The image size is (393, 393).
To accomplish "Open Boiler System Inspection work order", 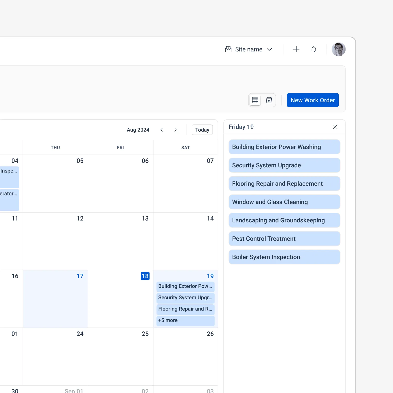I will pos(284,257).
